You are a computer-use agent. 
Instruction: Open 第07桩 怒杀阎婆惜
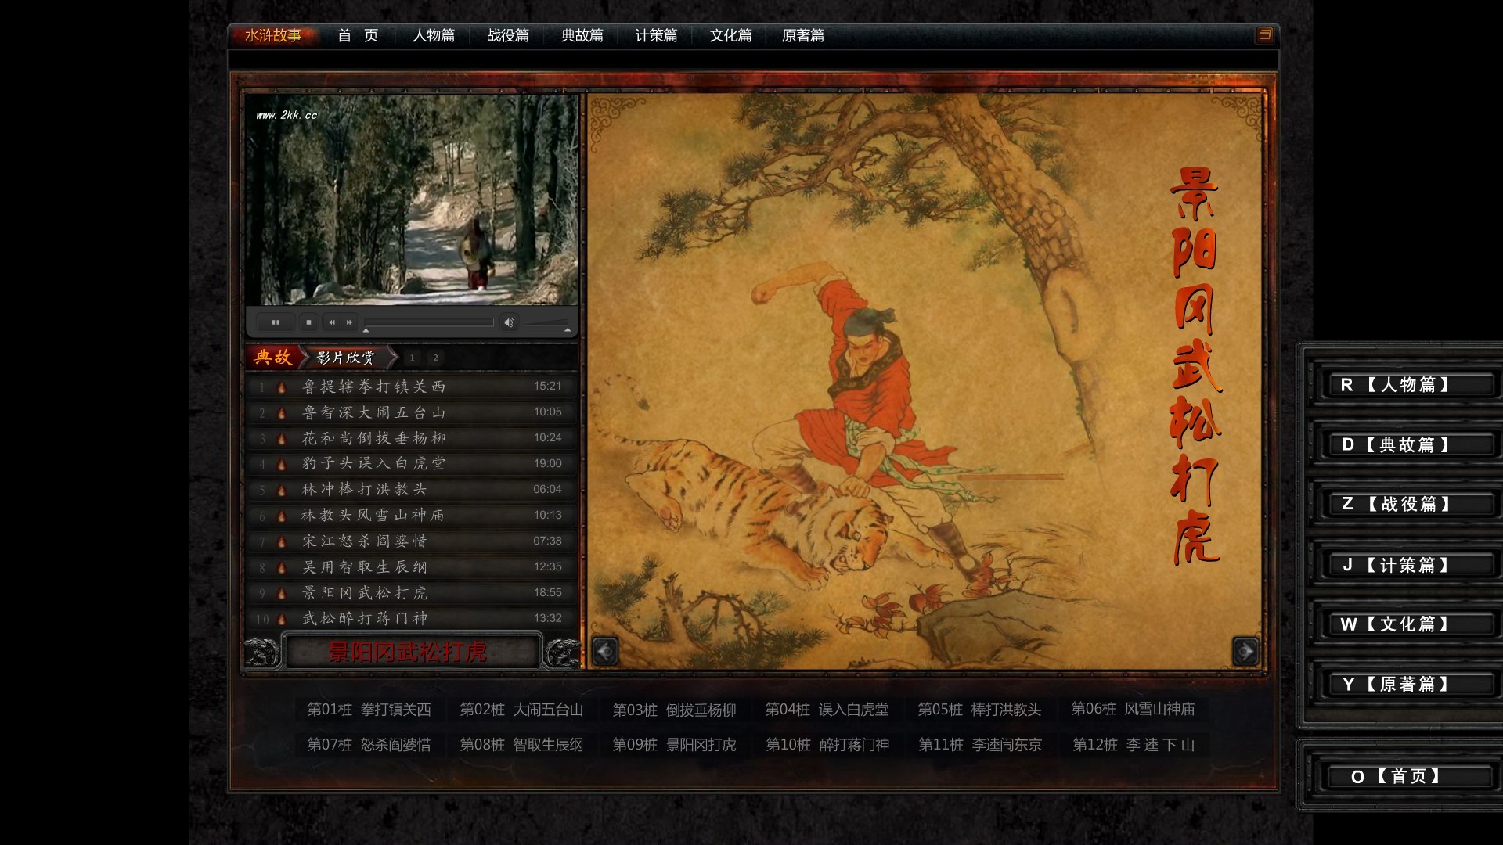369,745
